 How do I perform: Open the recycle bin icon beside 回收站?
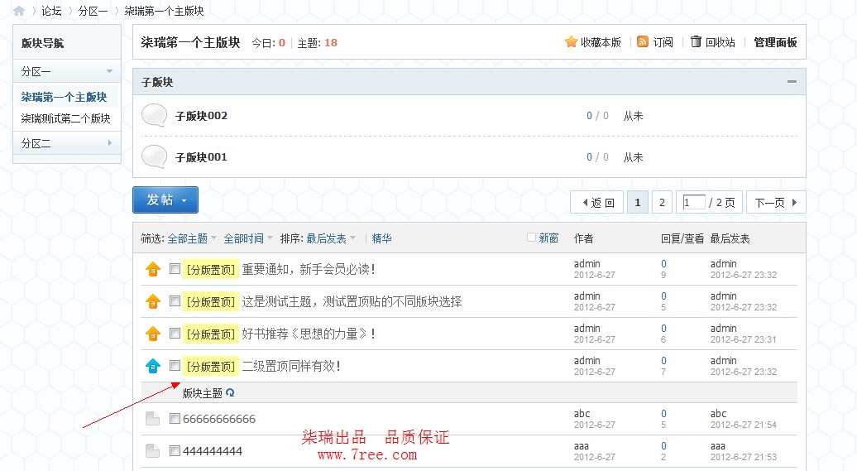click(x=696, y=41)
